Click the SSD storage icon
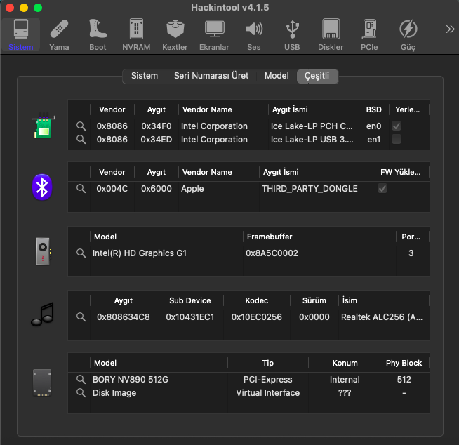 pyautogui.click(x=42, y=383)
